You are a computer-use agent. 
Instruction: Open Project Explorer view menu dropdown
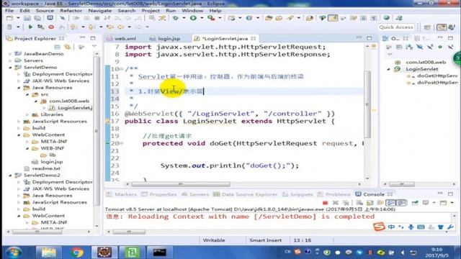click(x=94, y=47)
